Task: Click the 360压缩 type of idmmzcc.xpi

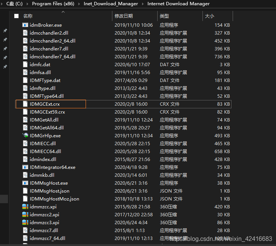Action: tap(168, 207)
